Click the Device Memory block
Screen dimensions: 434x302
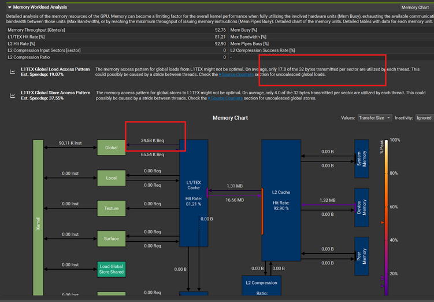click(x=362, y=207)
